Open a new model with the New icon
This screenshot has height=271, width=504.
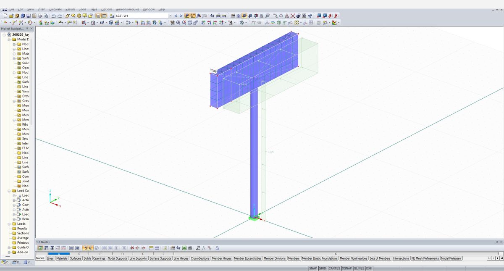5,16
